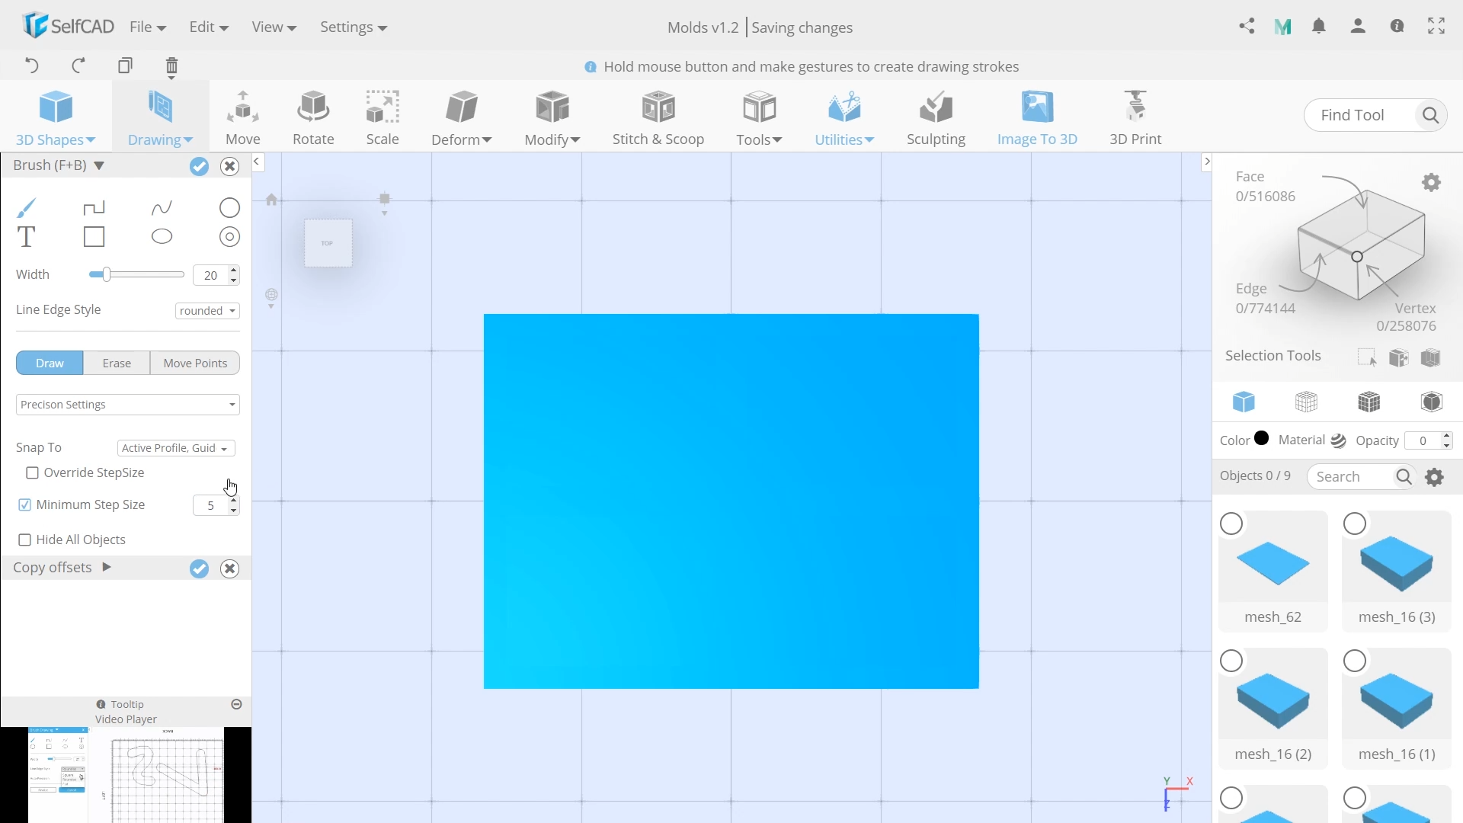Click the home view icon in viewport
The height and width of the screenshot is (823, 1463).
(271, 200)
